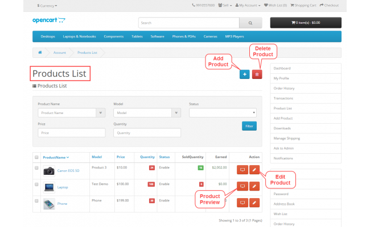Click the opencart logo
This screenshot has height=227, width=370.
coord(49,20)
